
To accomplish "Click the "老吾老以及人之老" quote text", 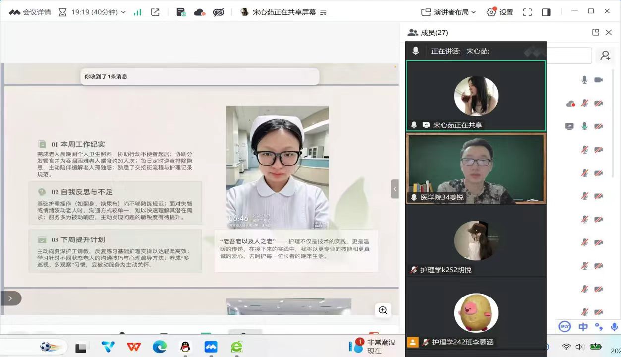I will [247, 241].
